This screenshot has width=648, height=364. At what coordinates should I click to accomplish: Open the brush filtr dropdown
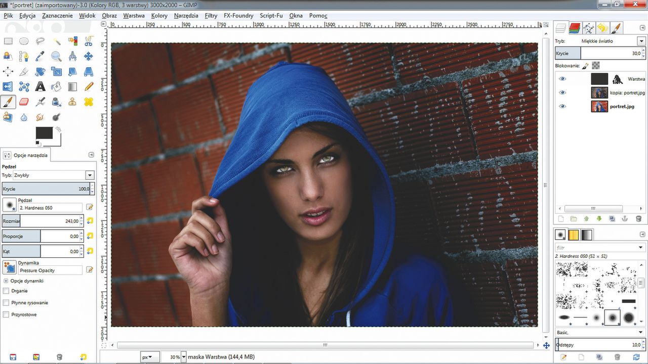click(x=641, y=248)
